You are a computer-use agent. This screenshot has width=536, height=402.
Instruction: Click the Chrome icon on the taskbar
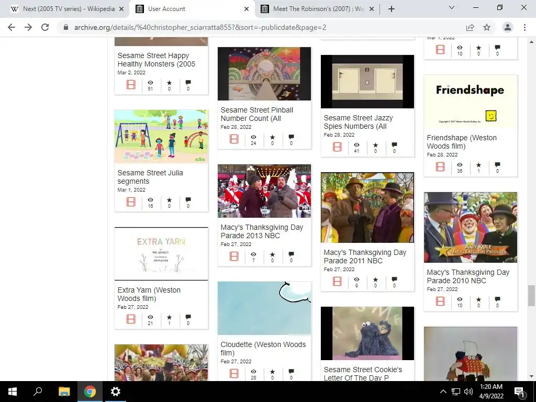(90, 392)
